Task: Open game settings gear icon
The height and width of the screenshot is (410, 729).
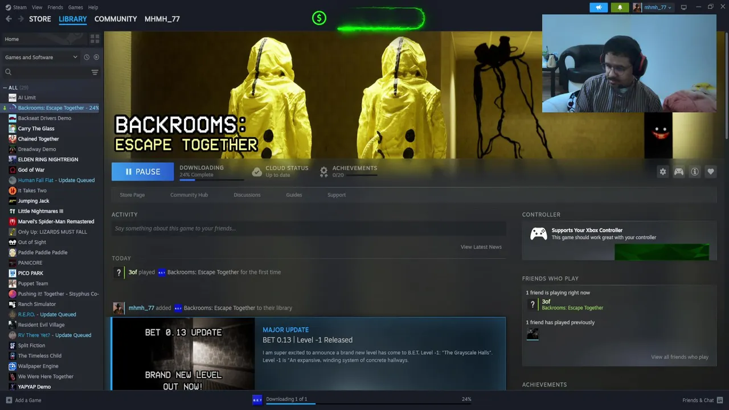Action: 663,171
